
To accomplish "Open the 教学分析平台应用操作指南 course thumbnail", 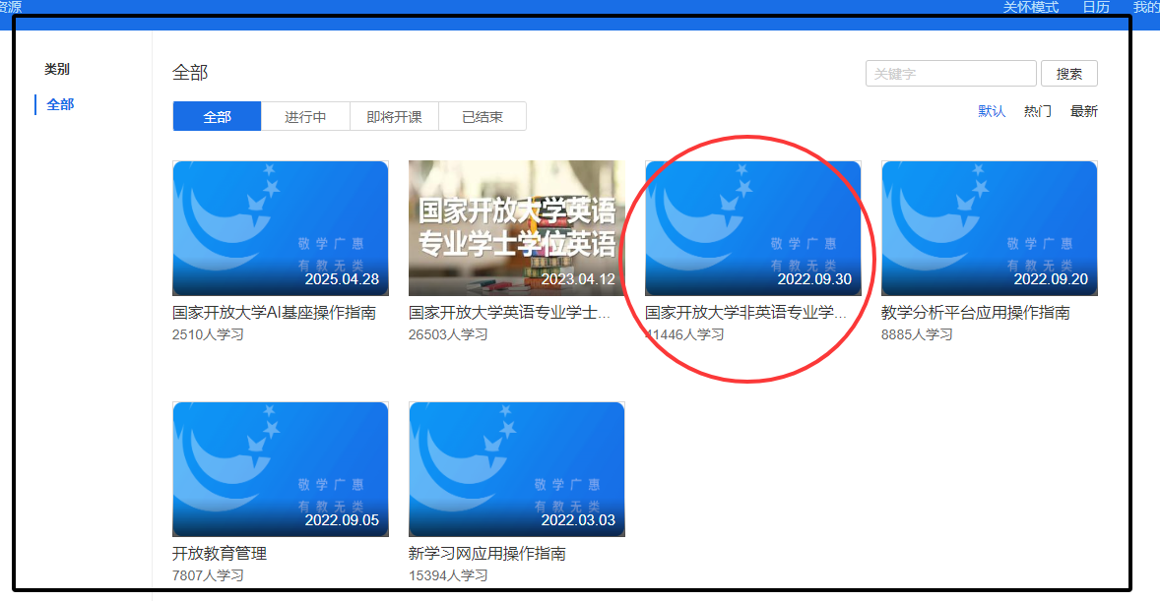I will click(989, 227).
